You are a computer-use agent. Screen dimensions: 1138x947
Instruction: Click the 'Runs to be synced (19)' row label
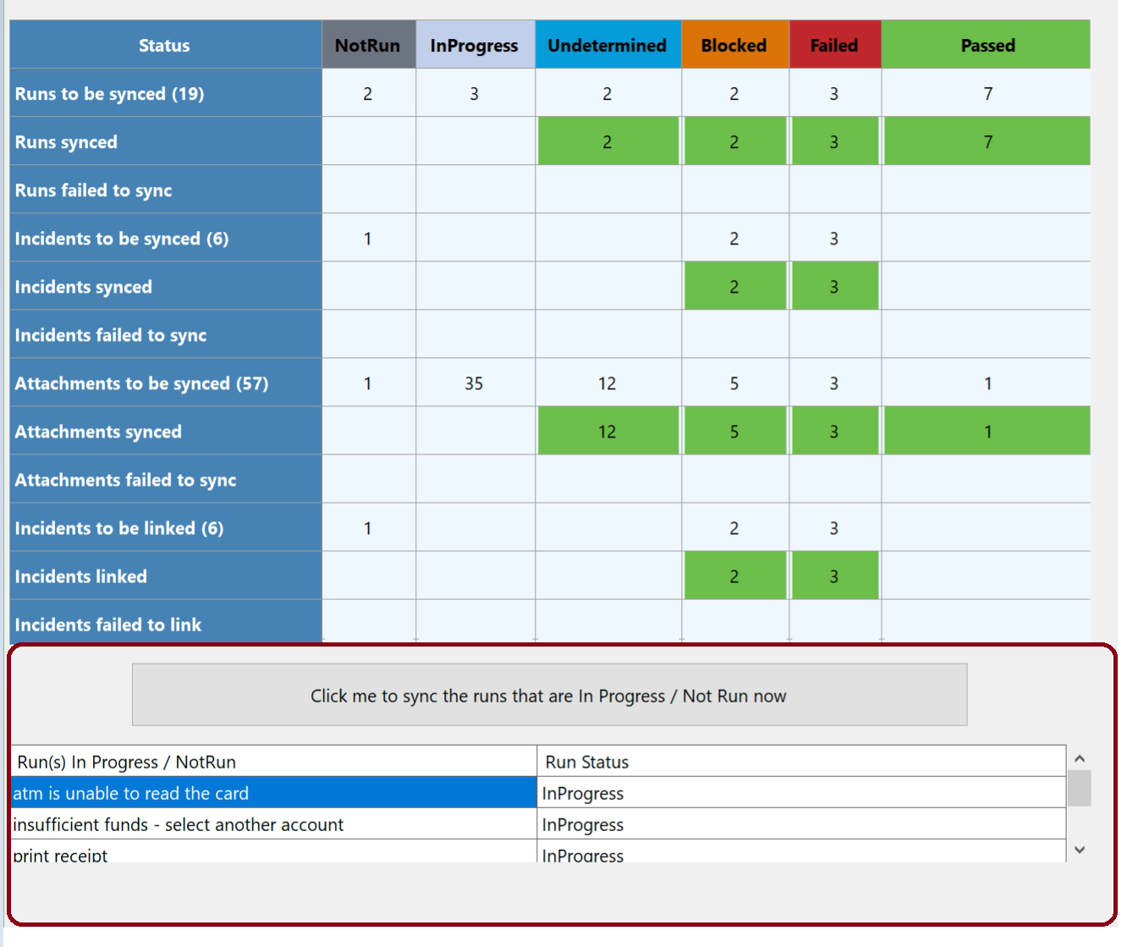tap(165, 93)
